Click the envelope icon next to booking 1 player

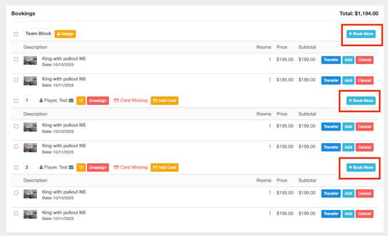click(71, 100)
